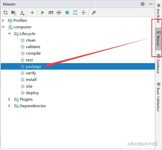
Task: Select the Profiles tree item
Action: pyautogui.click(x=20, y=21)
